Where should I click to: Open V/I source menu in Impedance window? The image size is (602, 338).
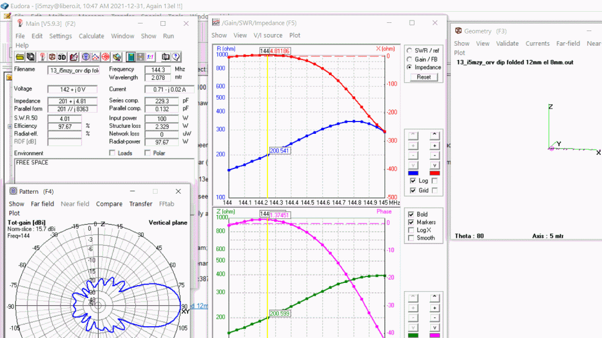point(267,35)
